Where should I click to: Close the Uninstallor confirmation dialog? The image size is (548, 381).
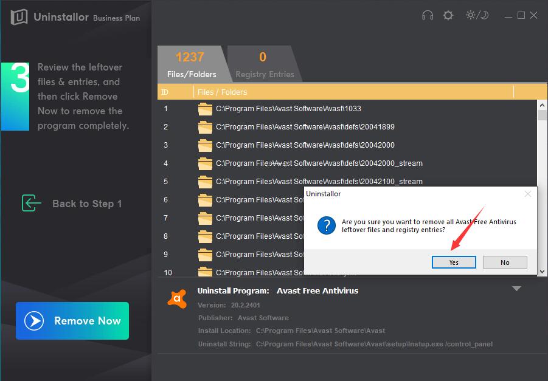pyautogui.click(x=528, y=194)
